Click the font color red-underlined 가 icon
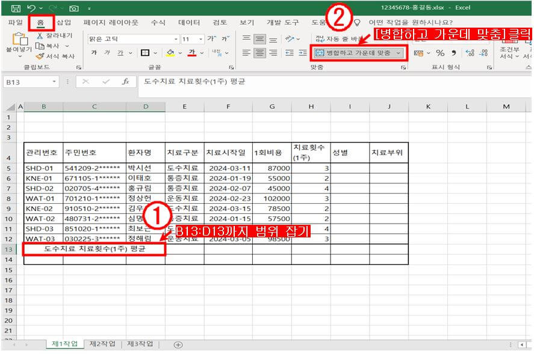 pos(192,53)
